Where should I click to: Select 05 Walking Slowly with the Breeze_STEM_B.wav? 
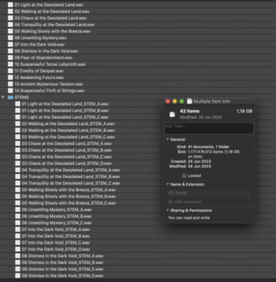(x=69, y=196)
